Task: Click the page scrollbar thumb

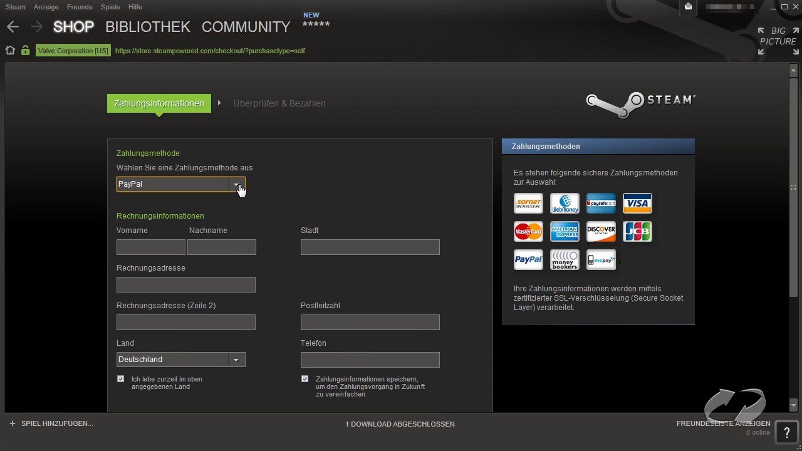Action: tap(793, 188)
